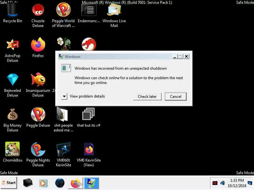Click the Windows dialog title icon
The width and height of the screenshot is (254, 190).
click(x=61, y=56)
